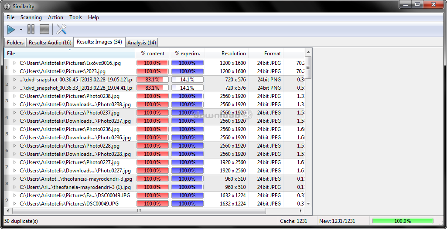
Task: Click the Similarity app icon in title bar
Action: tap(7, 6)
